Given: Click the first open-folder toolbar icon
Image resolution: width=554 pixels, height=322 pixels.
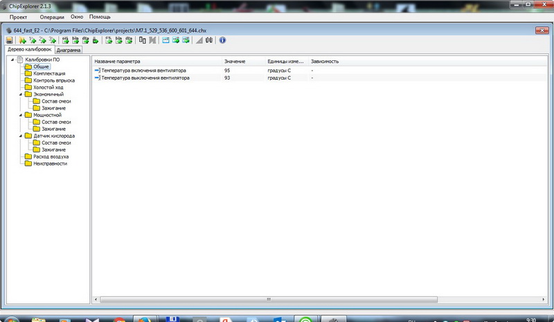Looking at the screenshot, I should [23, 40].
